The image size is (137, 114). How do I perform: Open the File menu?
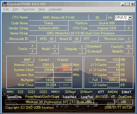coord(6,9)
